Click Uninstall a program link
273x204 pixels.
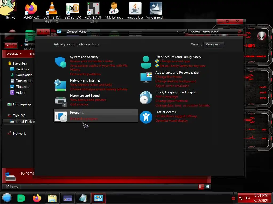point(84,119)
